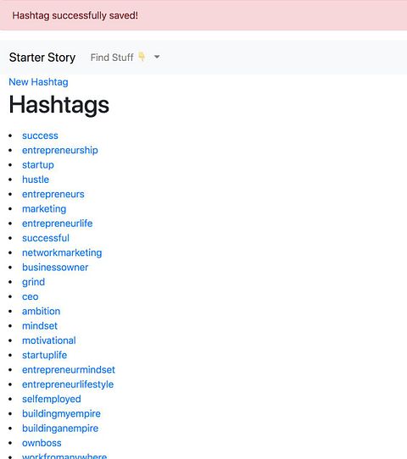Open the mindset hashtag
407x459 pixels.
pyautogui.click(x=40, y=326)
